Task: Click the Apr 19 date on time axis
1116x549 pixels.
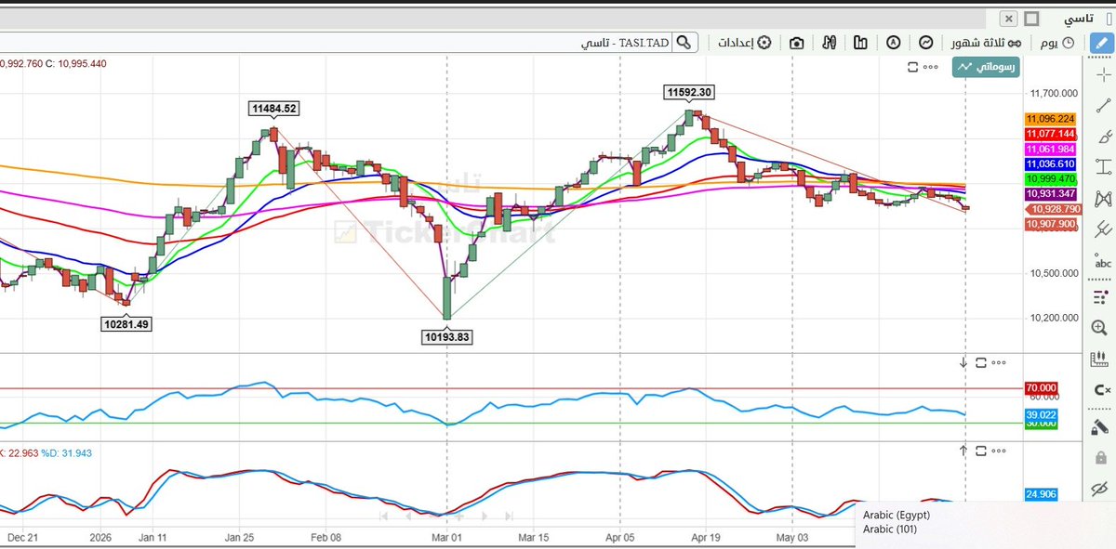Action: [x=706, y=537]
